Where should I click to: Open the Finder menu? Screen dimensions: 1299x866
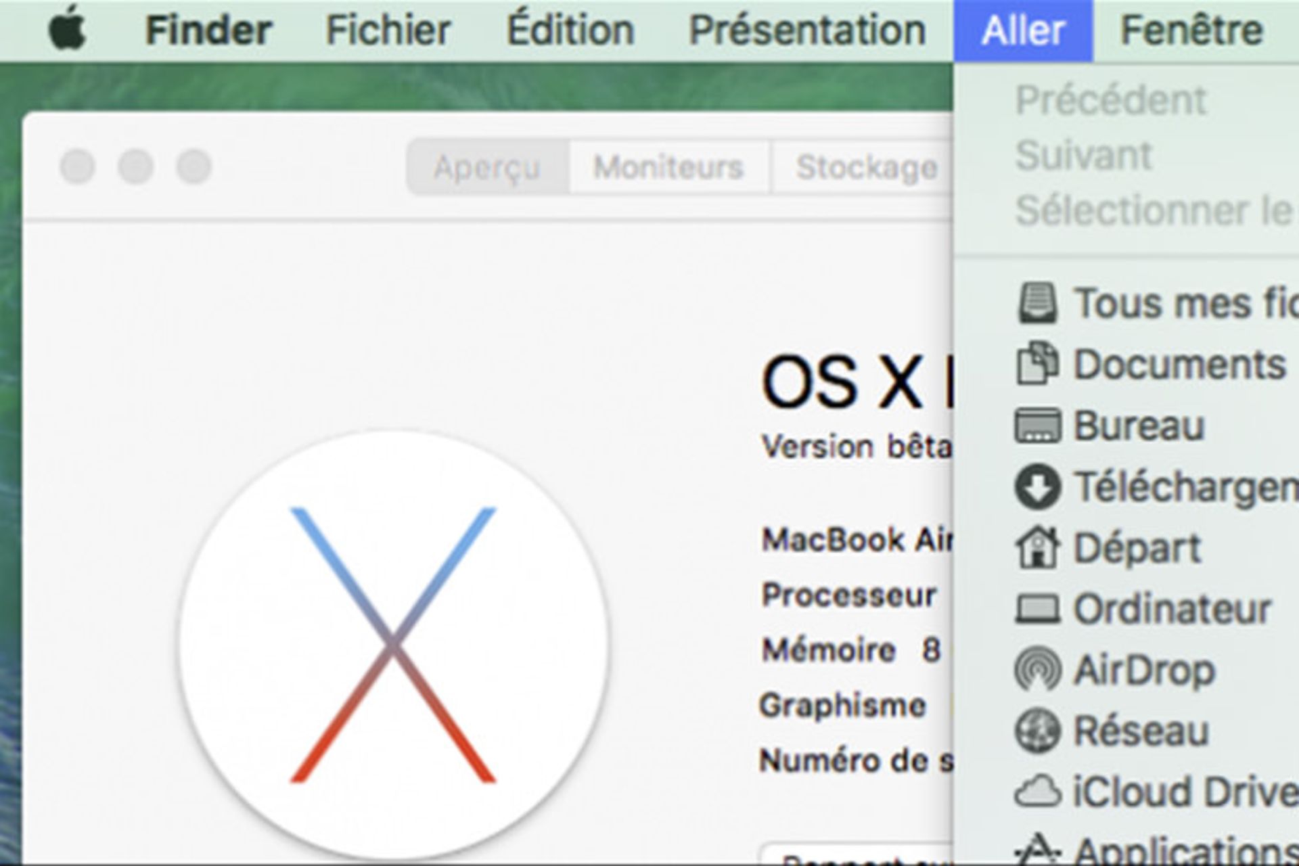point(209,30)
